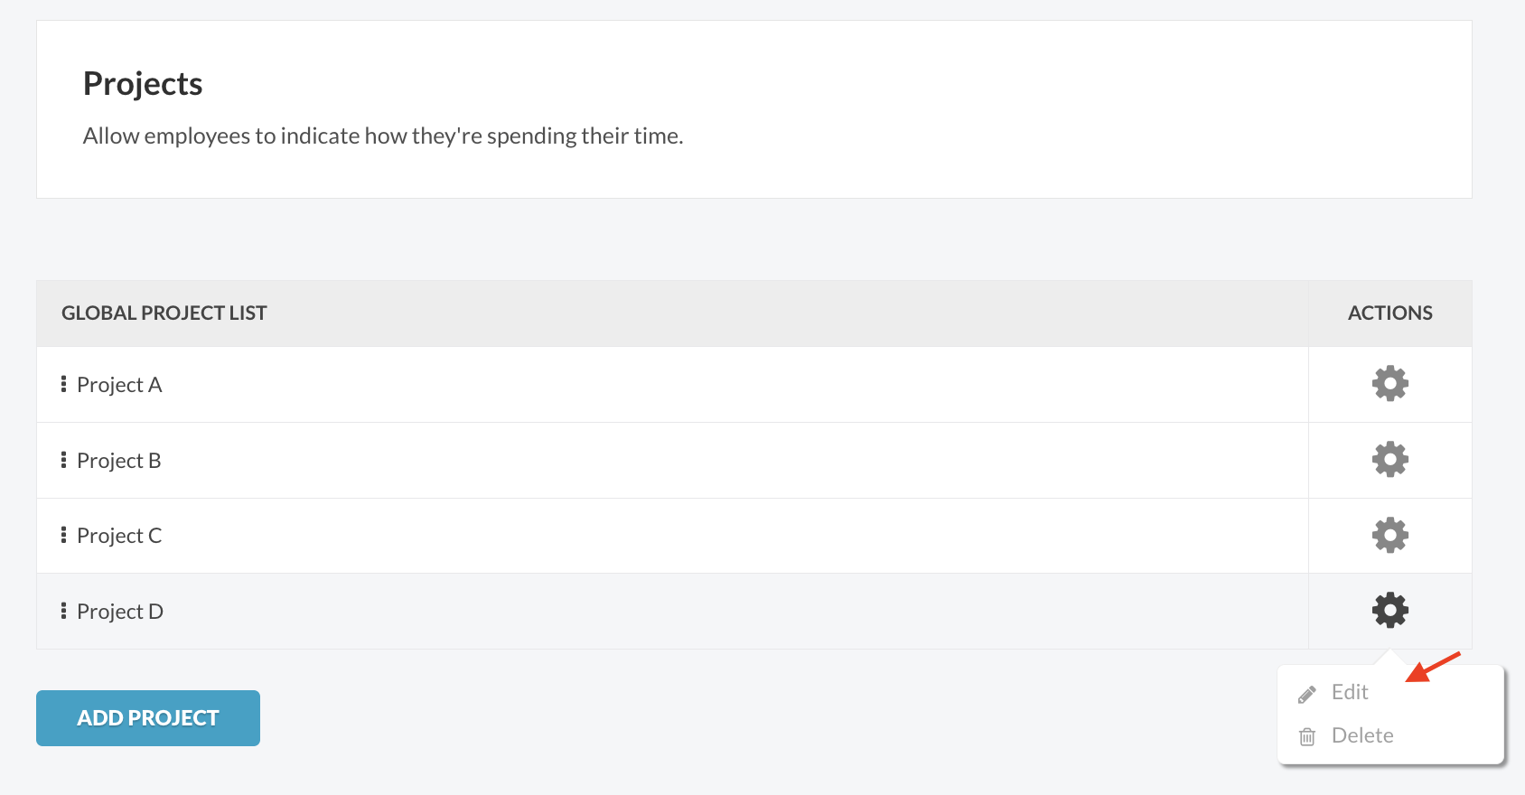1525x795 pixels.
Task: Select the Project C row name
Action: pyautogui.click(x=119, y=536)
